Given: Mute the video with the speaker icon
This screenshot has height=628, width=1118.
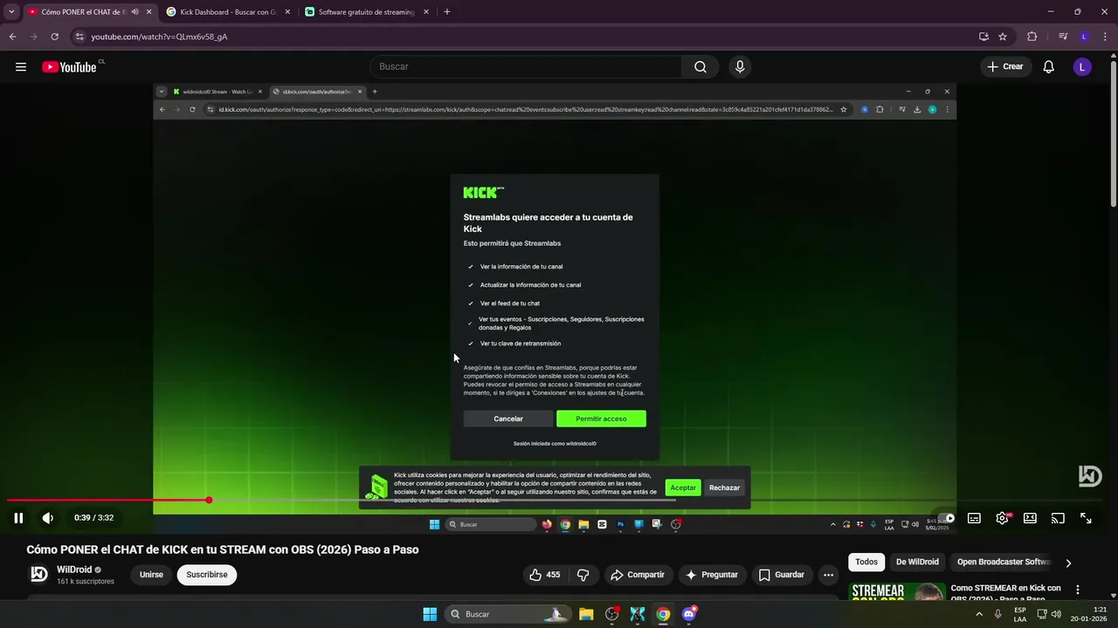Looking at the screenshot, I should [x=48, y=518].
